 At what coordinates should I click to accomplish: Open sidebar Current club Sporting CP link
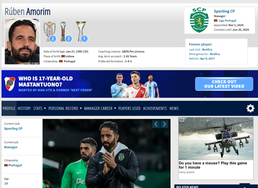pyautogui.click(x=13, y=129)
